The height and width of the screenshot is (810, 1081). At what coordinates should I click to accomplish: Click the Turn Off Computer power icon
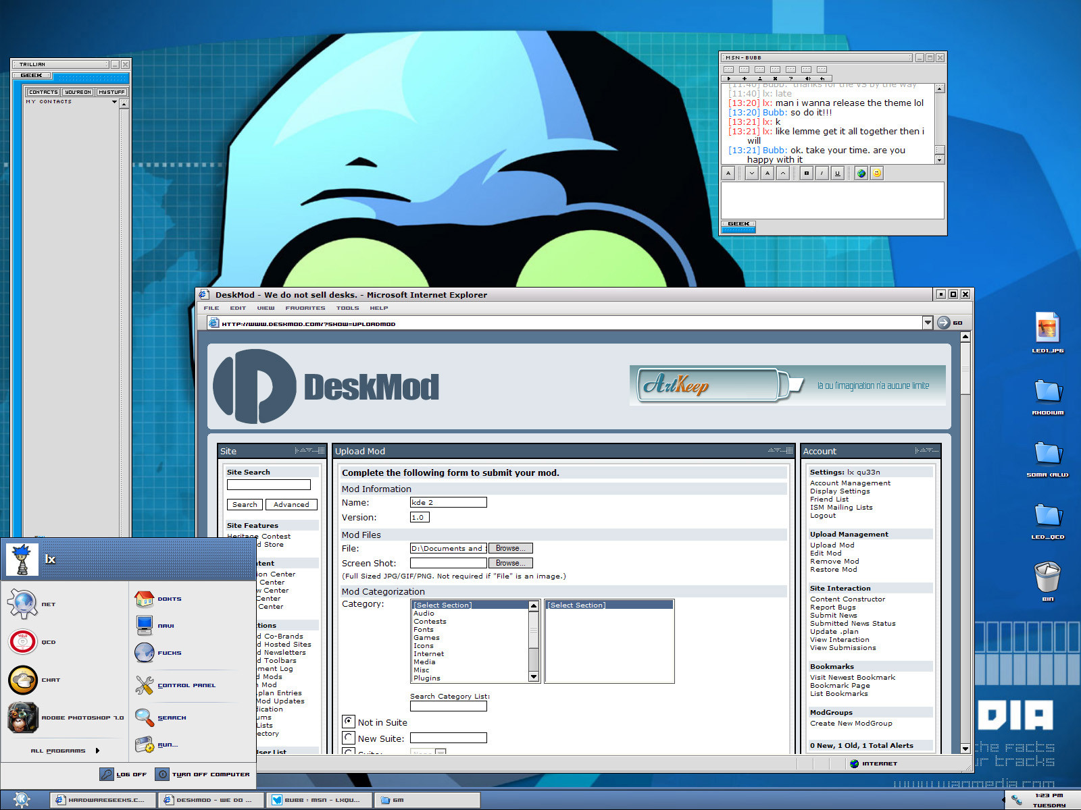click(x=162, y=774)
